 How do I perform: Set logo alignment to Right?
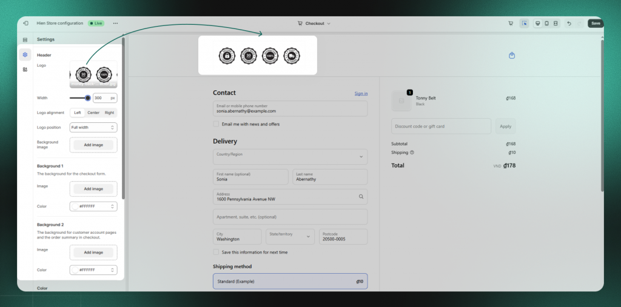point(109,113)
